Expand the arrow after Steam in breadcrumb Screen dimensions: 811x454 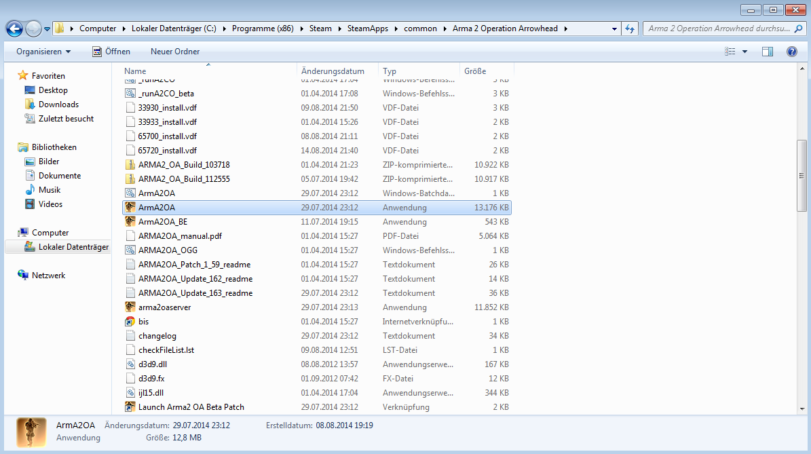pos(340,29)
